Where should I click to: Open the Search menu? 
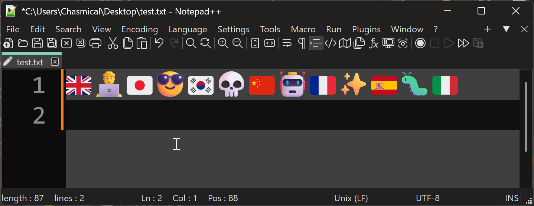click(x=68, y=29)
